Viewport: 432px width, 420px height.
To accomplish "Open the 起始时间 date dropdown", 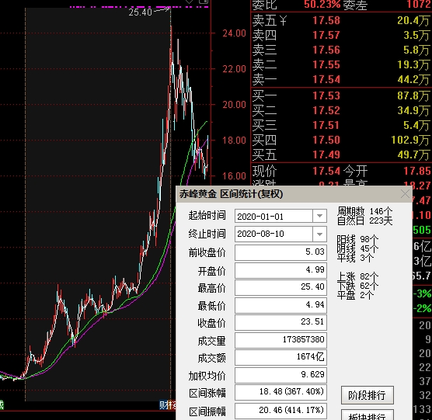I will [x=319, y=216].
